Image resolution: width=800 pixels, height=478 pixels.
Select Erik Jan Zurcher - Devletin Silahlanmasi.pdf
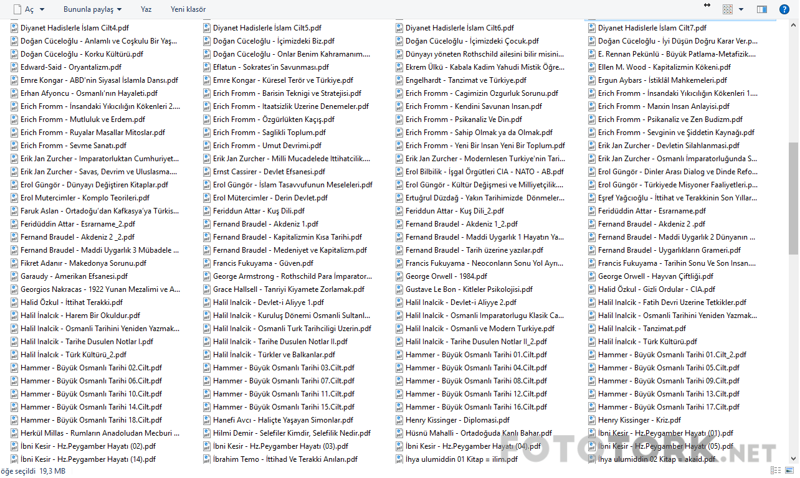tap(670, 146)
